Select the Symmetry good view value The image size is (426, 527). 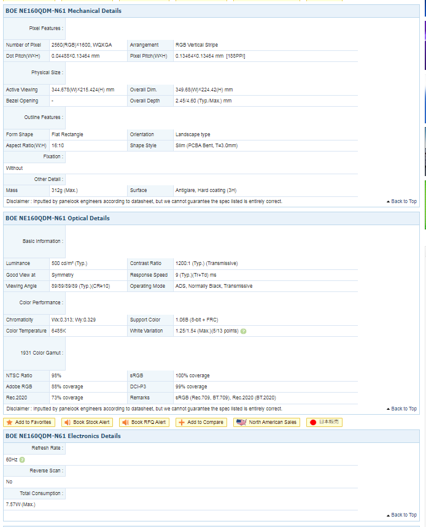pyautogui.click(x=63, y=275)
